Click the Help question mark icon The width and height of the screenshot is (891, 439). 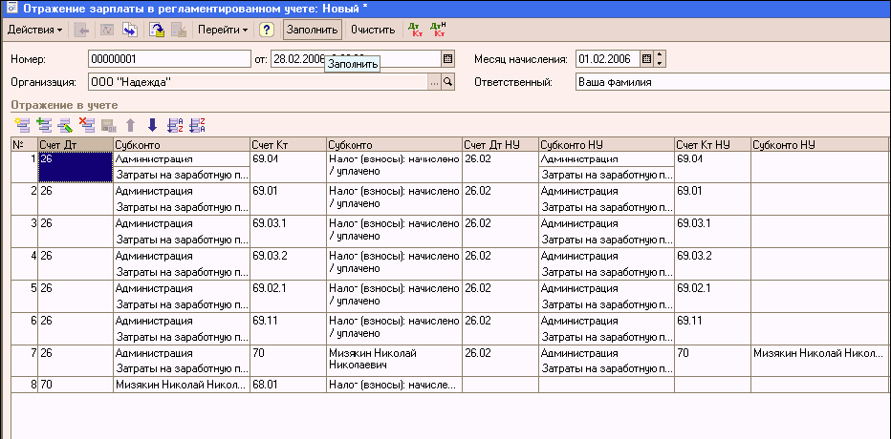point(267,30)
